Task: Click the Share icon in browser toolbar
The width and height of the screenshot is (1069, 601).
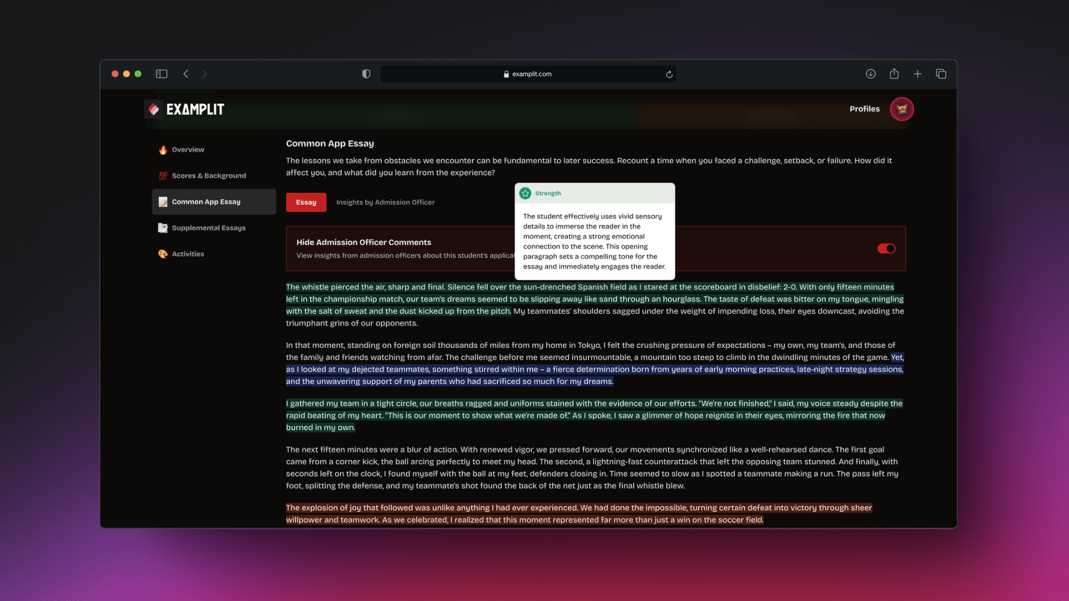Action: click(x=894, y=73)
